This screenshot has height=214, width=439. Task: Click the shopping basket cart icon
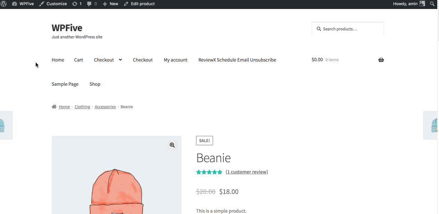pos(381,60)
